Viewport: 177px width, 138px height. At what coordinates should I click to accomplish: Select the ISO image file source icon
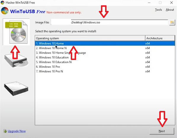tap(16, 32)
